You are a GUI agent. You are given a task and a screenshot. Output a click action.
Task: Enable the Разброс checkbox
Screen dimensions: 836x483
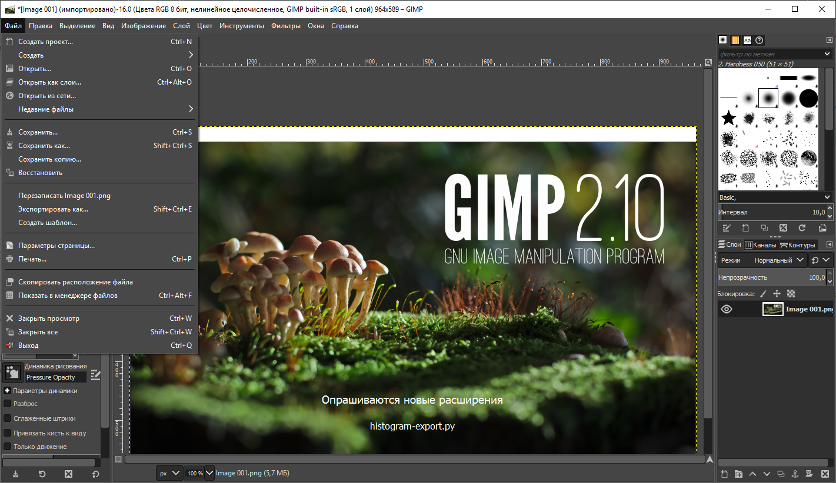pyautogui.click(x=8, y=404)
